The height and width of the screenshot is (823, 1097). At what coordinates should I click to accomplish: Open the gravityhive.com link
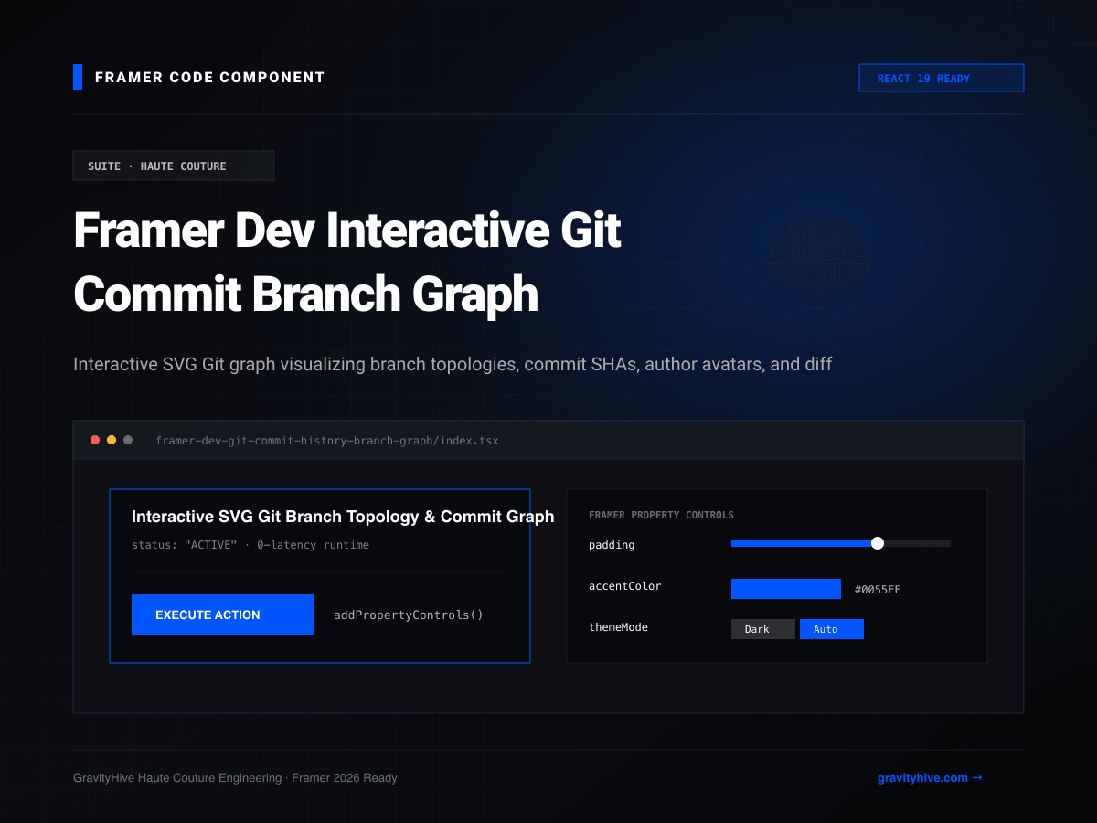click(930, 778)
